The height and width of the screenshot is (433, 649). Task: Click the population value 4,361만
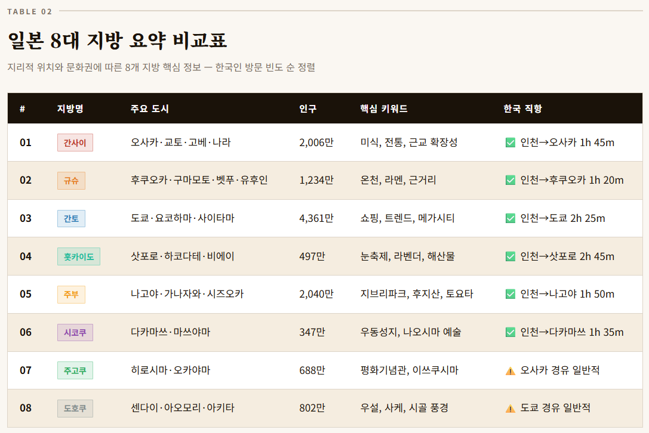pyautogui.click(x=316, y=218)
